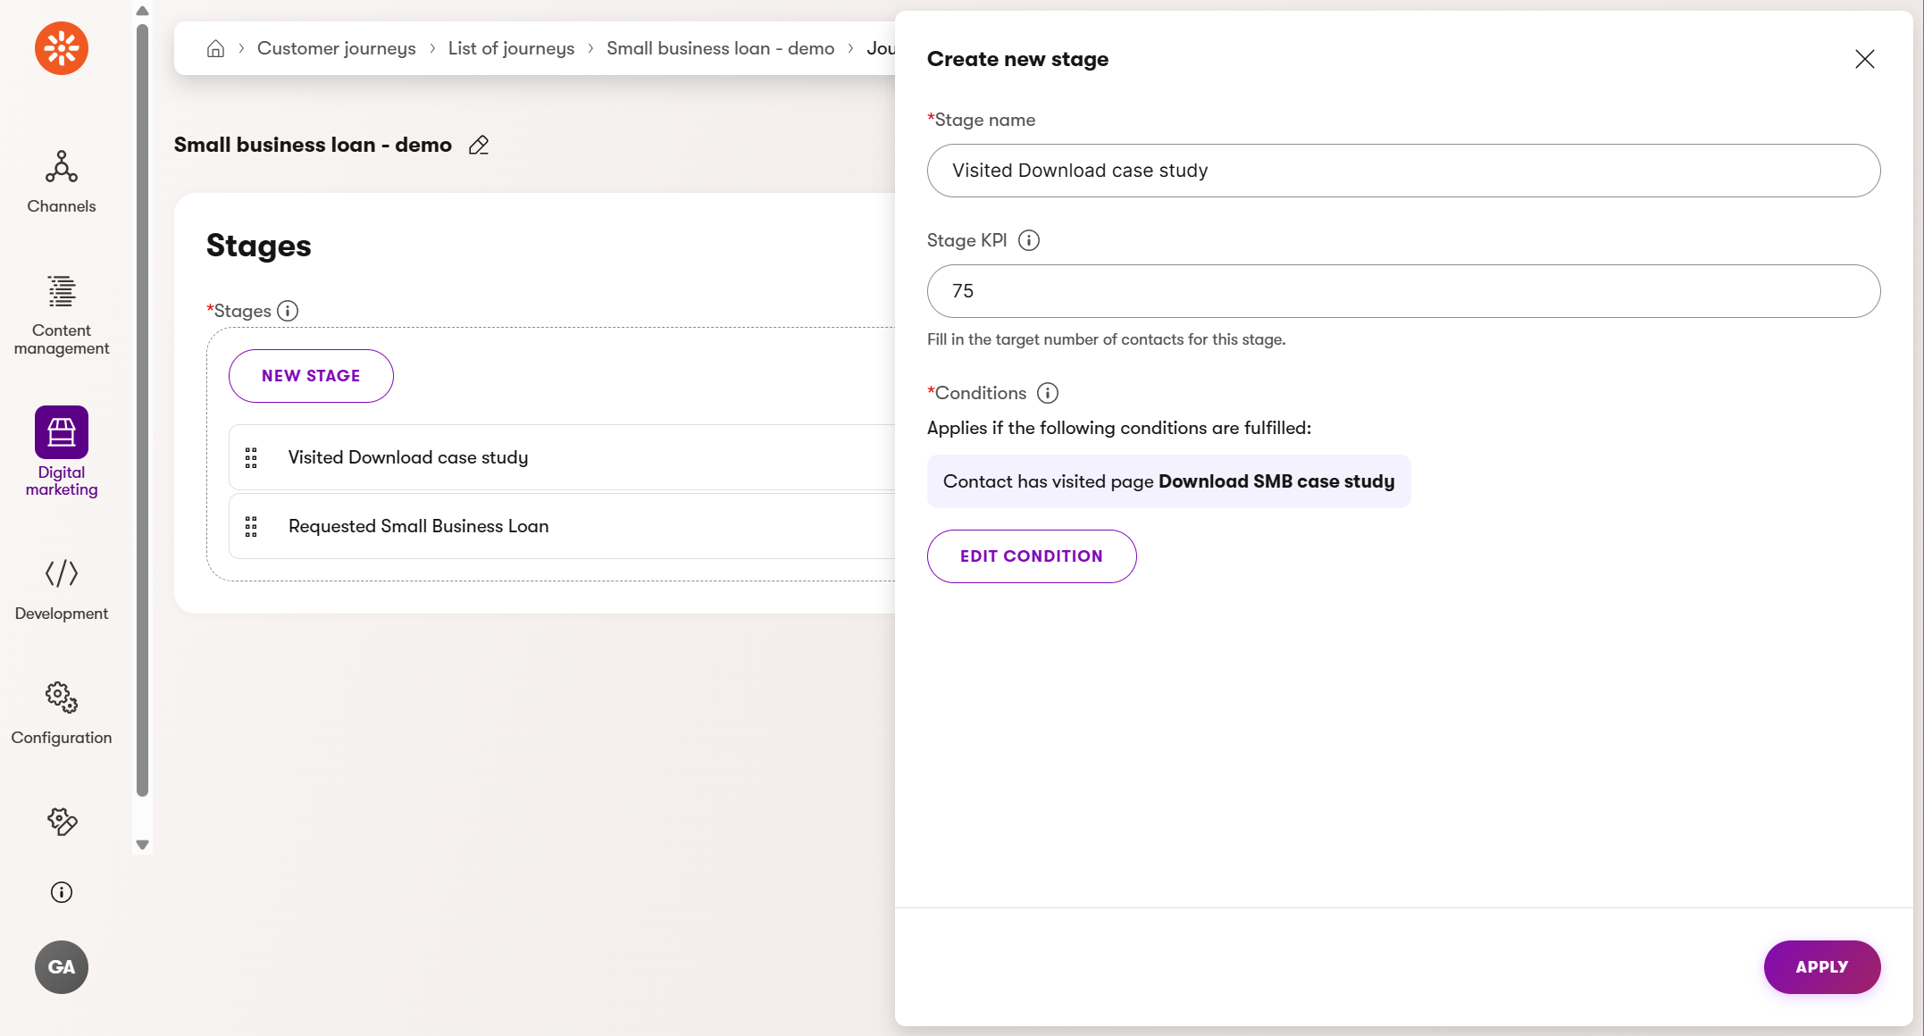1924x1036 pixels.
Task: Open the Development section
Action: click(61, 588)
